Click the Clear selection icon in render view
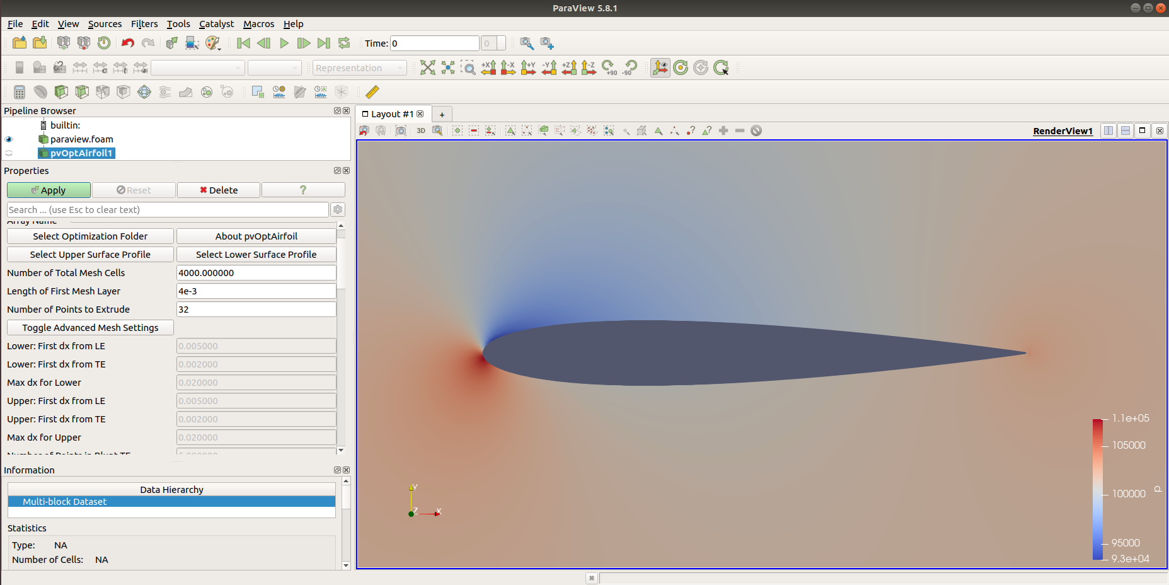1169x585 pixels. coord(756,130)
